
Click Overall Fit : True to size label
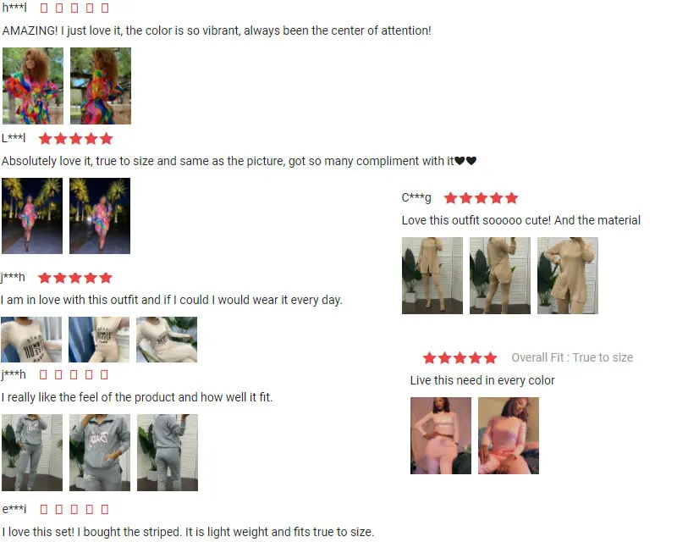click(x=572, y=357)
